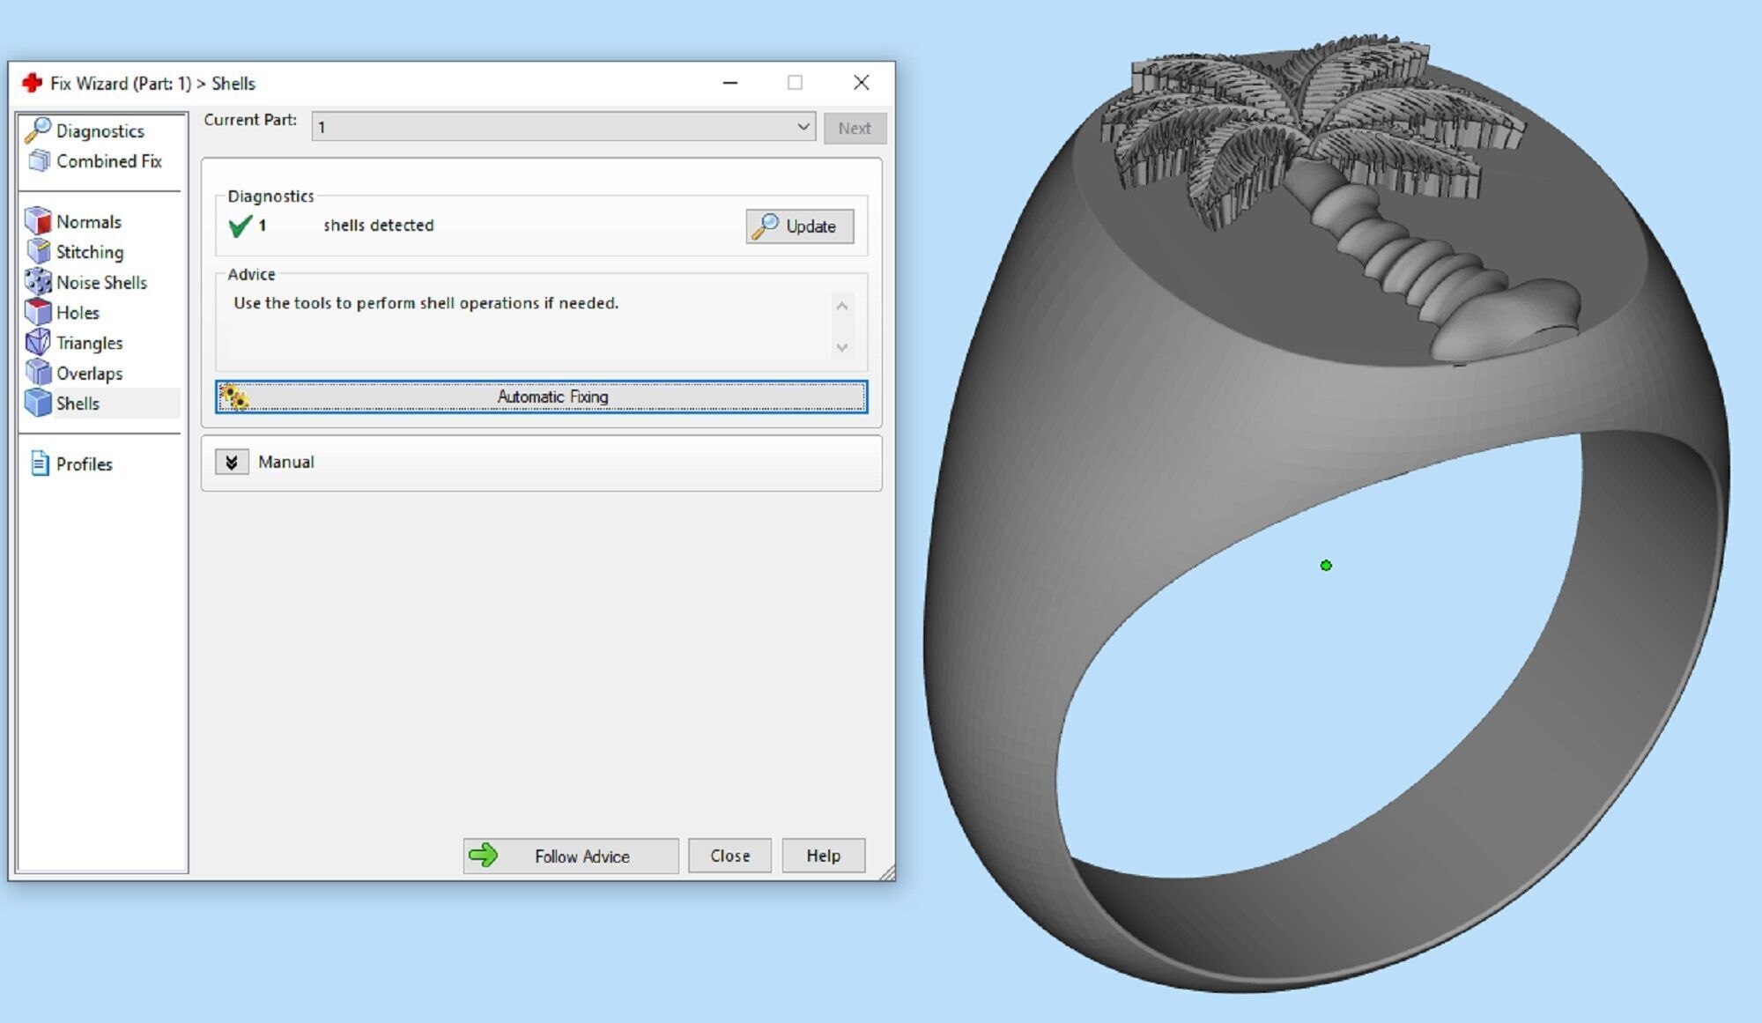
Task: Click the Close button
Action: point(729,856)
